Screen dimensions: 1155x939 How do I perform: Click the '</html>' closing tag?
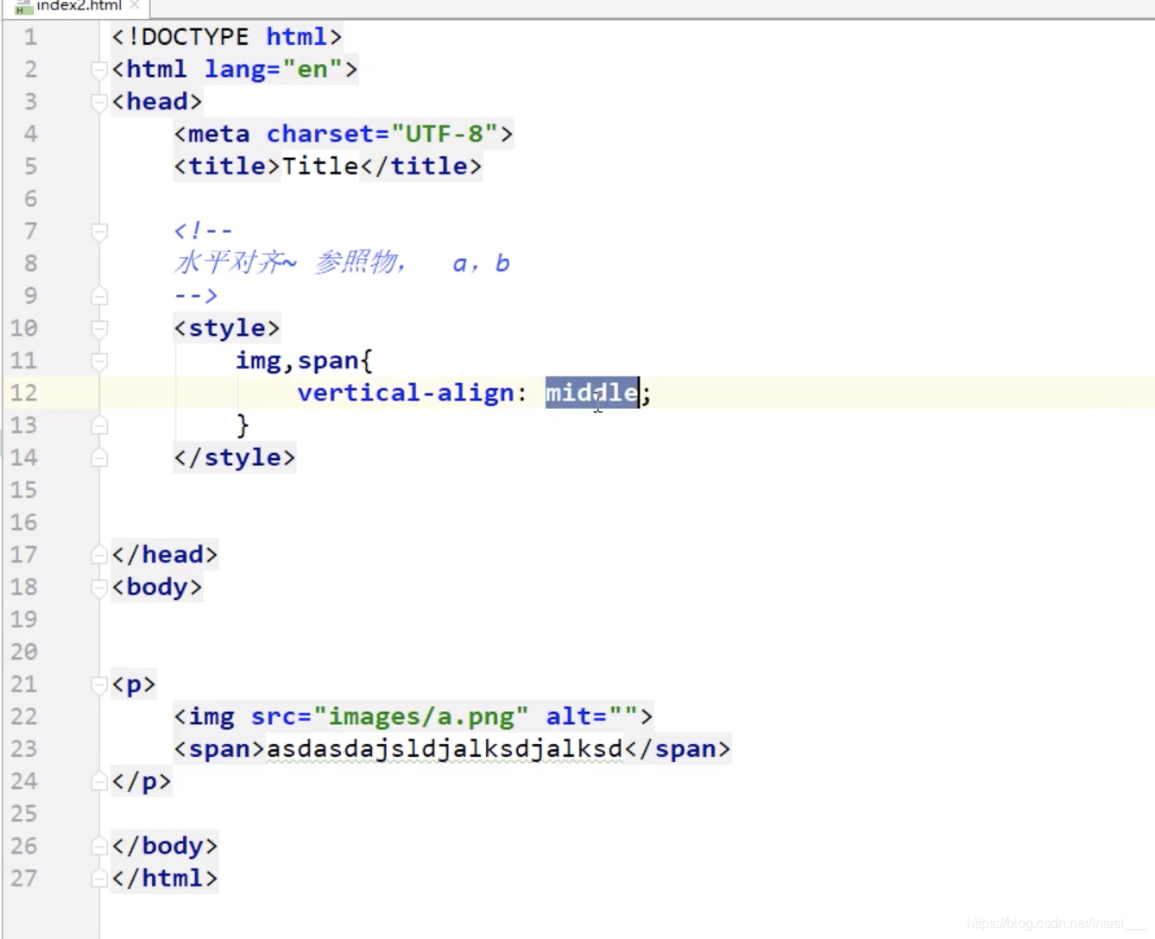[x=165, y=879]
